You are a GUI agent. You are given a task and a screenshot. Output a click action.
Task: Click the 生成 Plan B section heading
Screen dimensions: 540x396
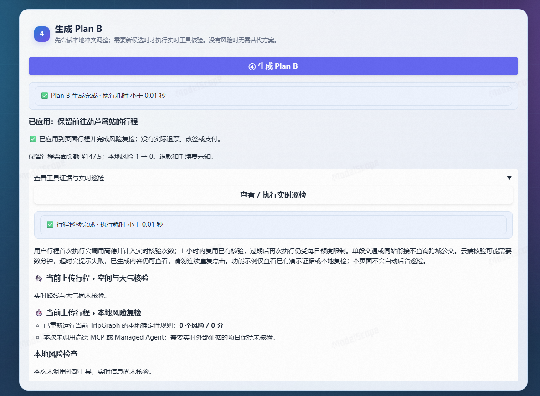coord(78,29)
